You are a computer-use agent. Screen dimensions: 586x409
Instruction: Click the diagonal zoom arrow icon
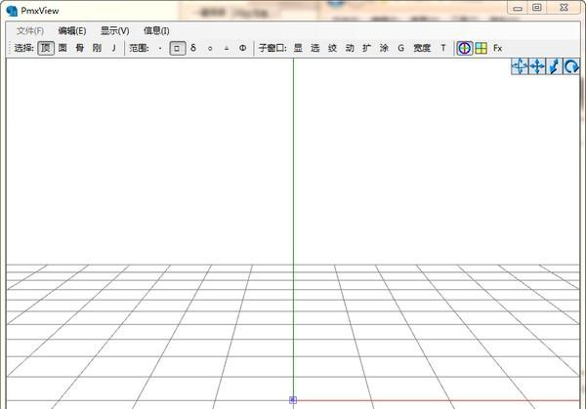(555, 66)
